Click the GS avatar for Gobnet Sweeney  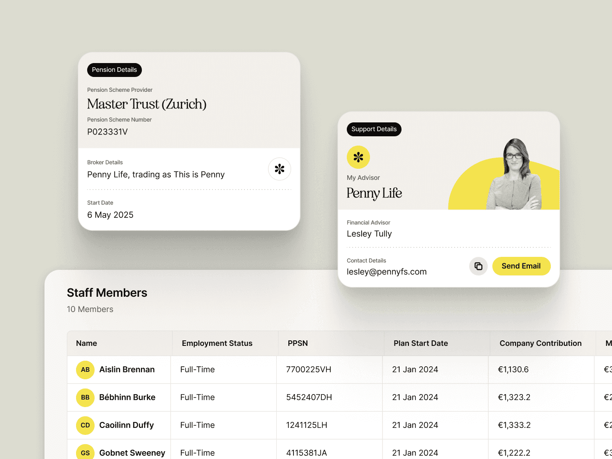(x=85, y=452)
